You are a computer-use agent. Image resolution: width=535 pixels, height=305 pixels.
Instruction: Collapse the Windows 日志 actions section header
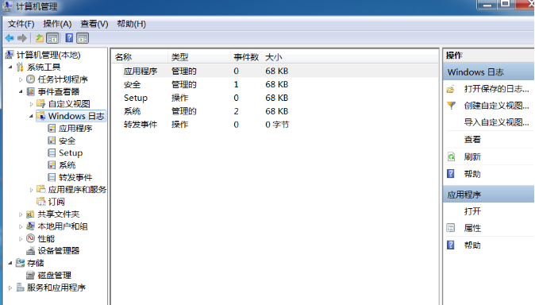coord(489,72)
